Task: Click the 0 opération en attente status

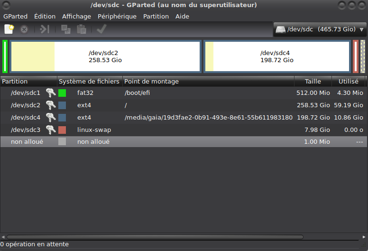Action: pyautogui.click(x=35, y=244)
